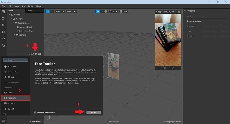Collapse the Device tree node

[x=9, y=15]
